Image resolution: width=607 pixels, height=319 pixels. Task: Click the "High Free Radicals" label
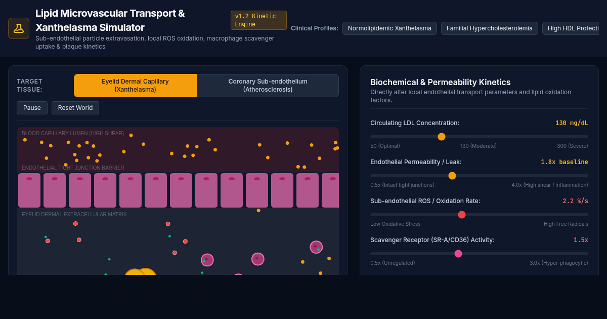(x=566, y=224)
